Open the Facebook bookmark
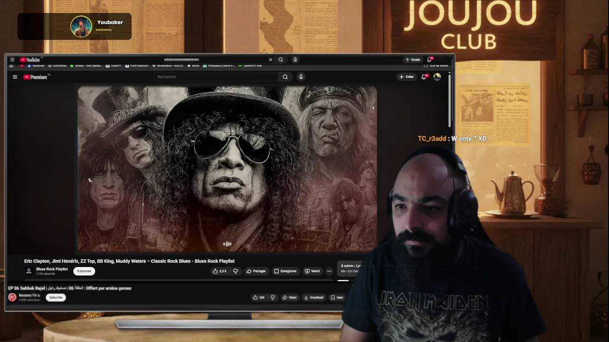Screen dimensions: 609x342 point(36,66)
